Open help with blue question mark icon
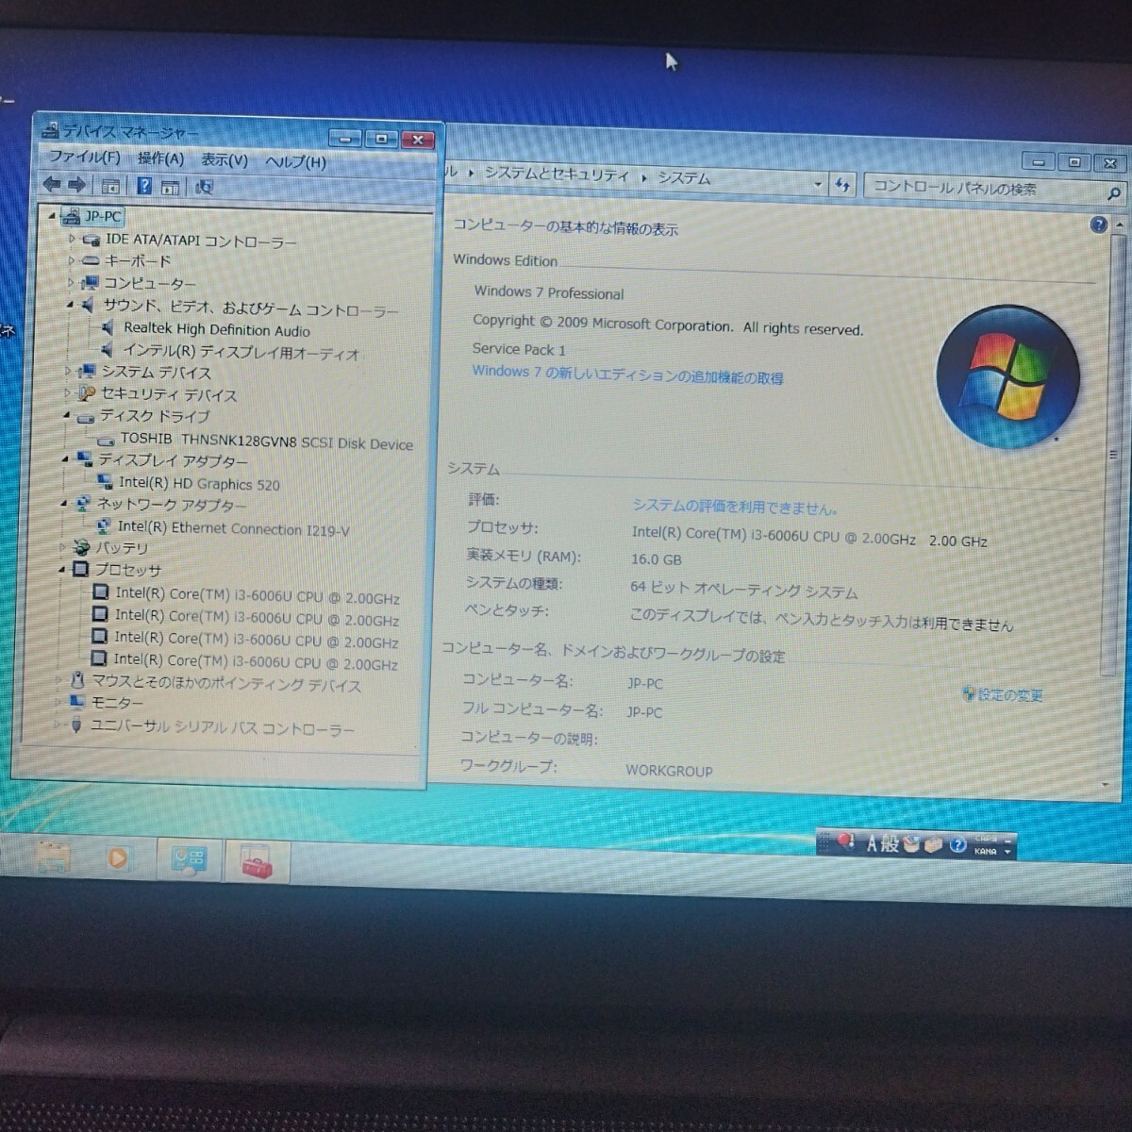 144,186
